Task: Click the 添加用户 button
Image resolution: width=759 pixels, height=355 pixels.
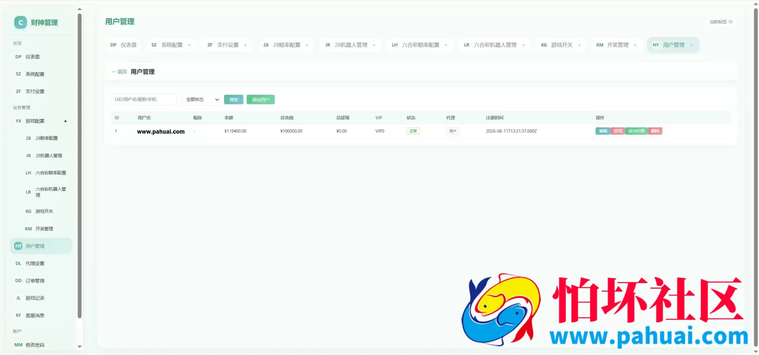Action: 260,100
